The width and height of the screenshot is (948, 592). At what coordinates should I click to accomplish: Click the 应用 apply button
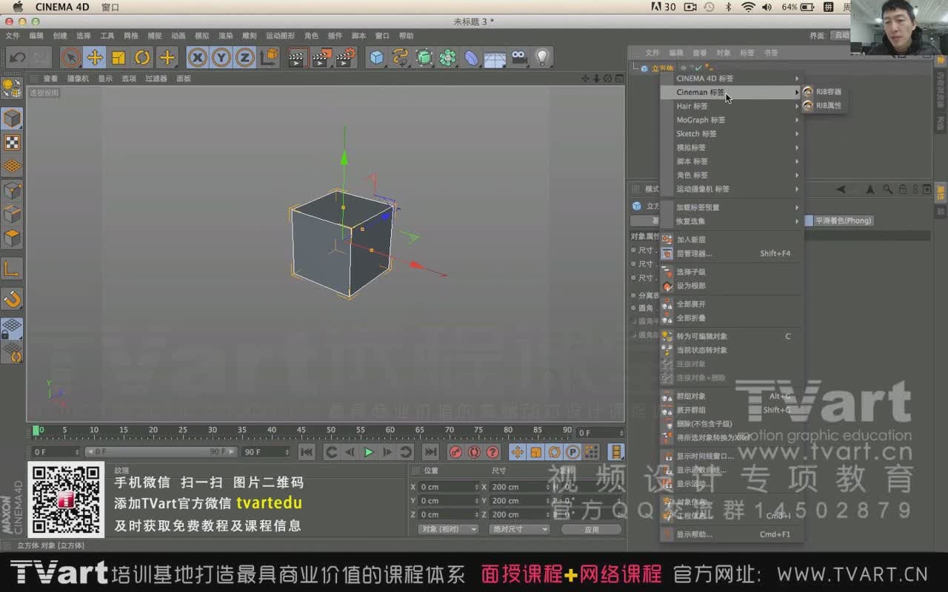pos(592,529)
